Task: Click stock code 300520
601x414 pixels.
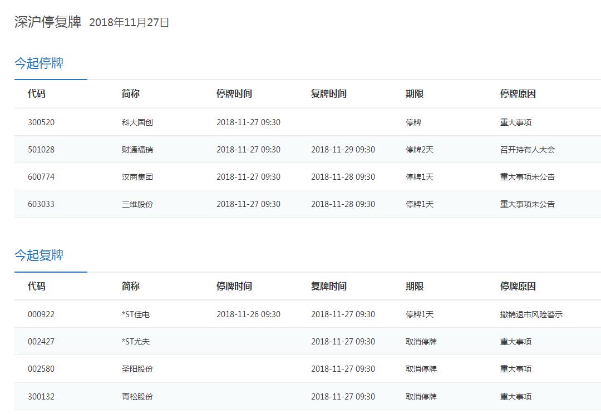Action: (x=41, y=122)
